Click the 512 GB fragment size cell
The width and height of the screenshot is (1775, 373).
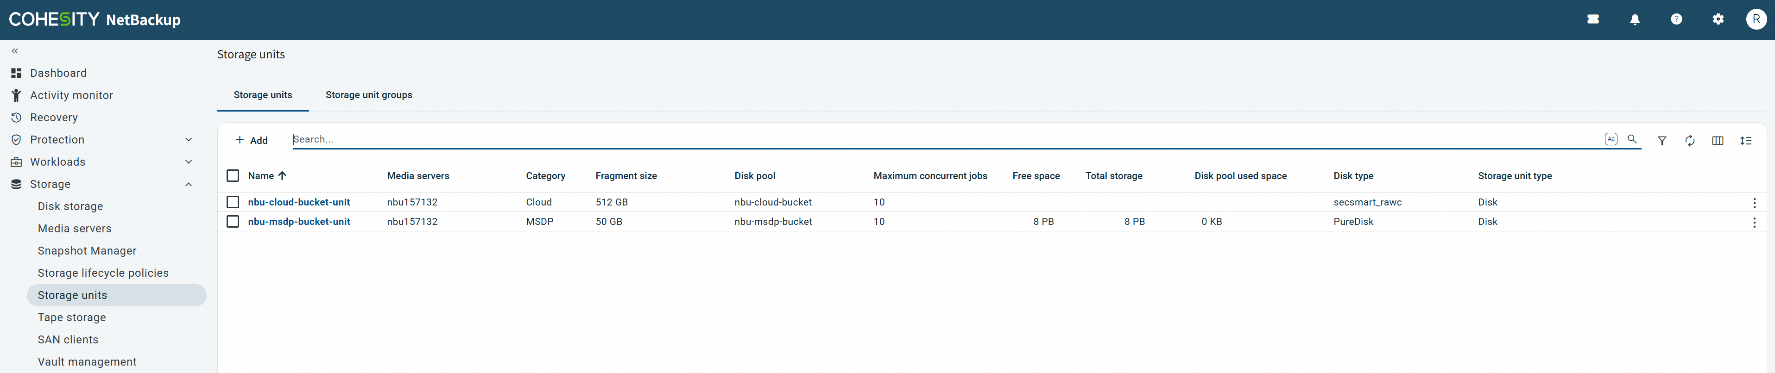612,202
